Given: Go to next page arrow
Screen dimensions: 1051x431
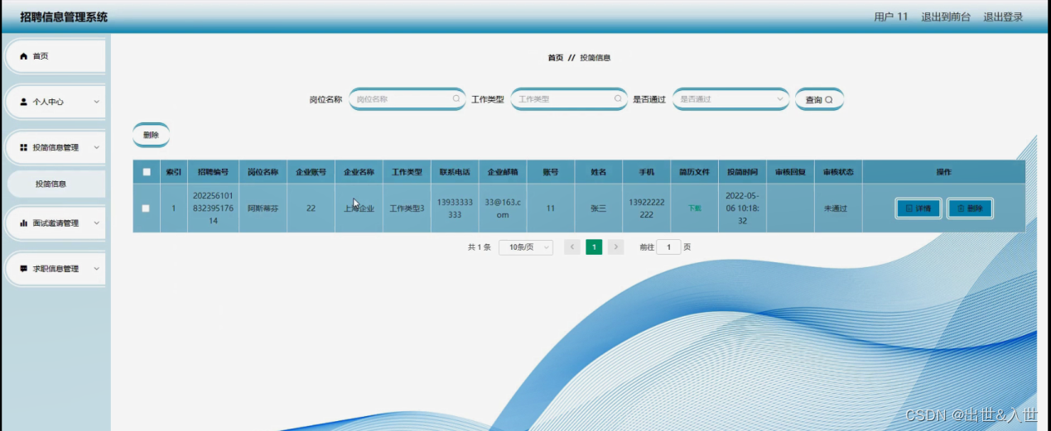Looking at the screenshot, I should 615,247.
